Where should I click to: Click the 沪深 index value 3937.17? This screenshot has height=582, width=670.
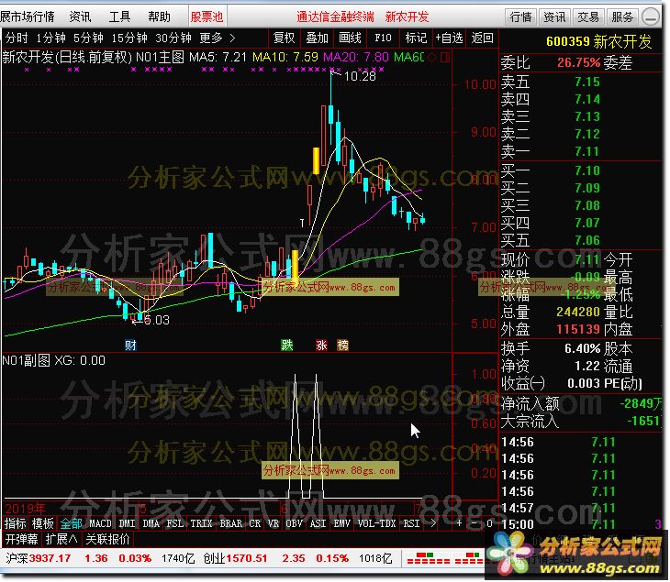pyautogui.click(x=50, y=558)
